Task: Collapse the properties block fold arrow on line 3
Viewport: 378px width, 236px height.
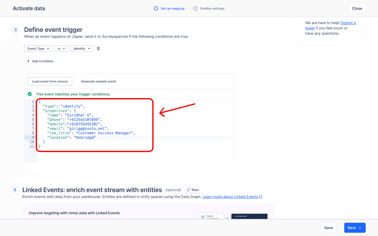Action: click(x=36, y=111)
